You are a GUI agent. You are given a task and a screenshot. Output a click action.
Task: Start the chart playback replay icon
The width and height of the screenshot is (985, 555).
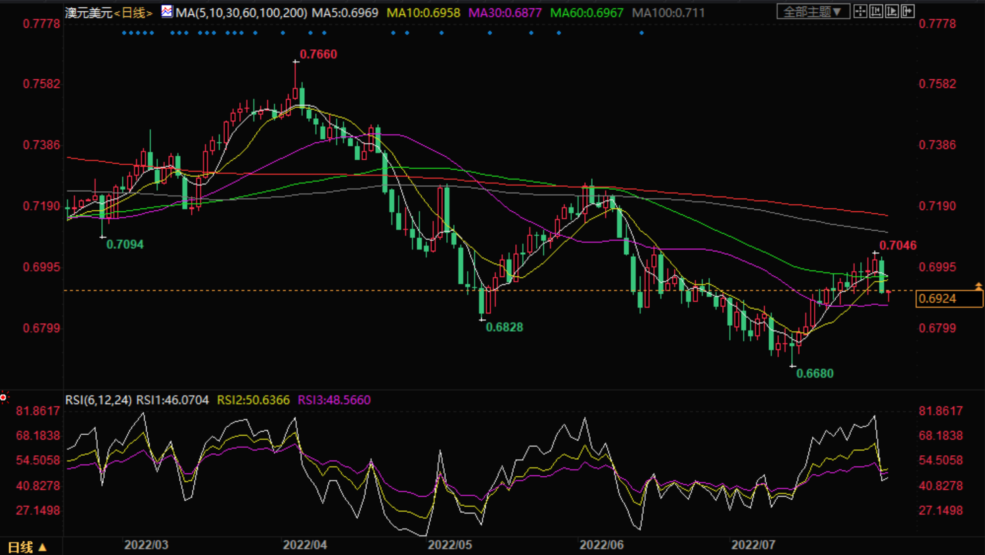[x=892, y=11]
